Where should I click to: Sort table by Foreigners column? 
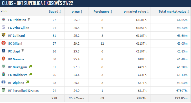tap(103, 12)
